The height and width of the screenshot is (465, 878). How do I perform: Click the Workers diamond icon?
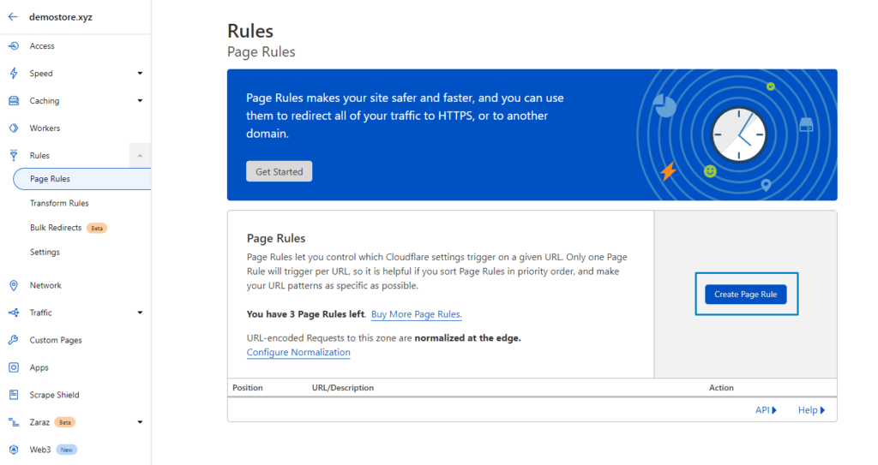[x=14, y=128]
